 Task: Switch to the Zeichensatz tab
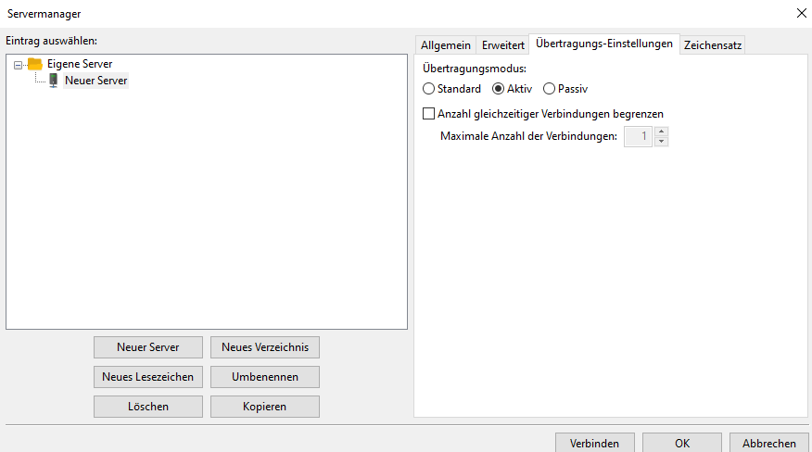(713, 44)
